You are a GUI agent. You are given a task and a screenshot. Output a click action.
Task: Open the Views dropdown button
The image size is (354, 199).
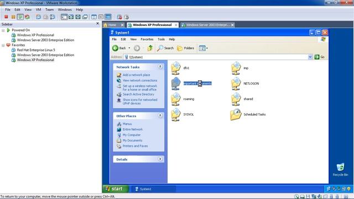pos(203,48)
